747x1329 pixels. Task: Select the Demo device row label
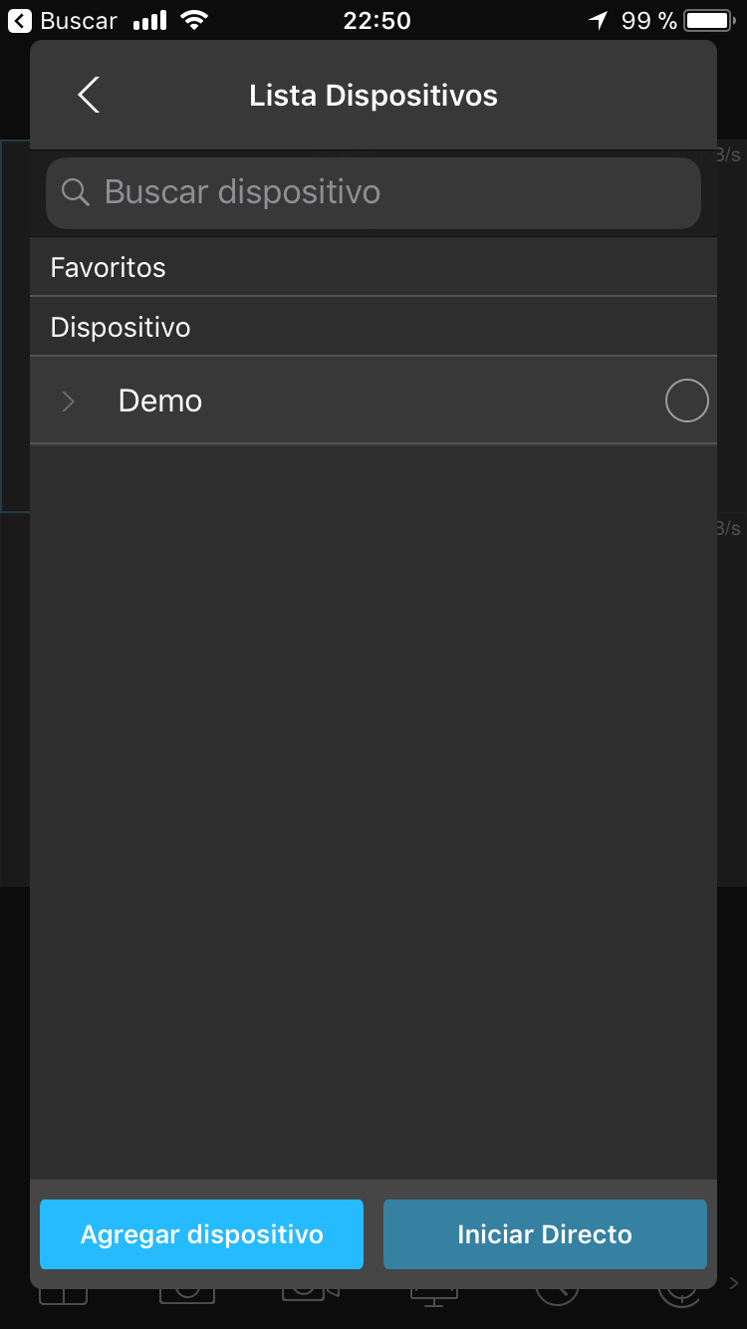(160, 400)
